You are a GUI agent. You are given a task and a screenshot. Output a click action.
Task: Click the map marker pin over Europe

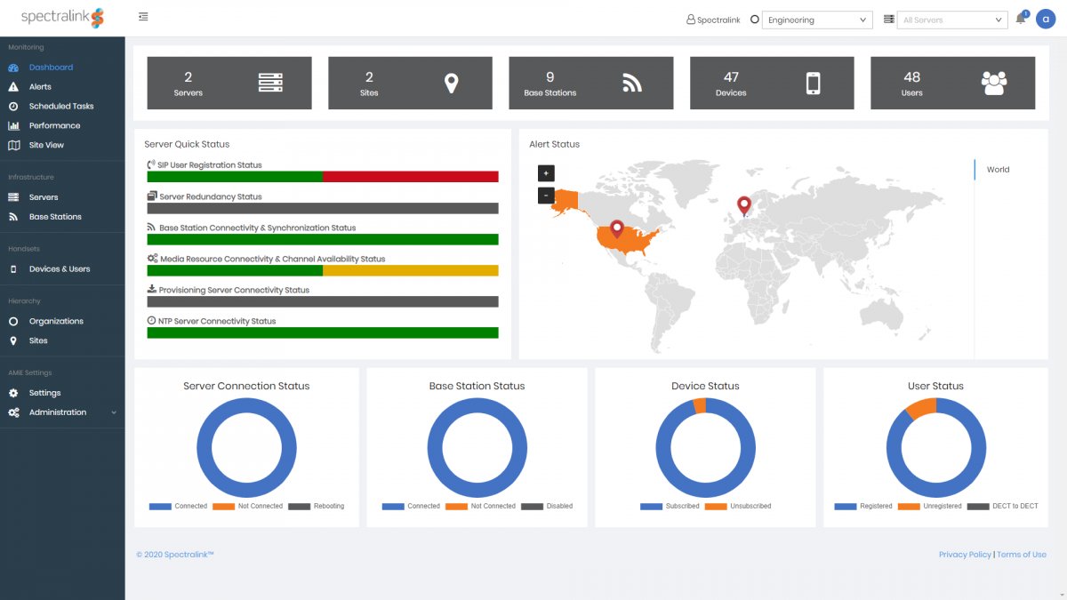pos(743,204)
